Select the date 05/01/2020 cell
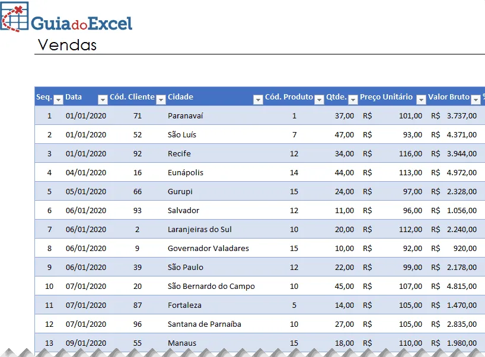The image size is (485, 357). (x=86, y=191)
